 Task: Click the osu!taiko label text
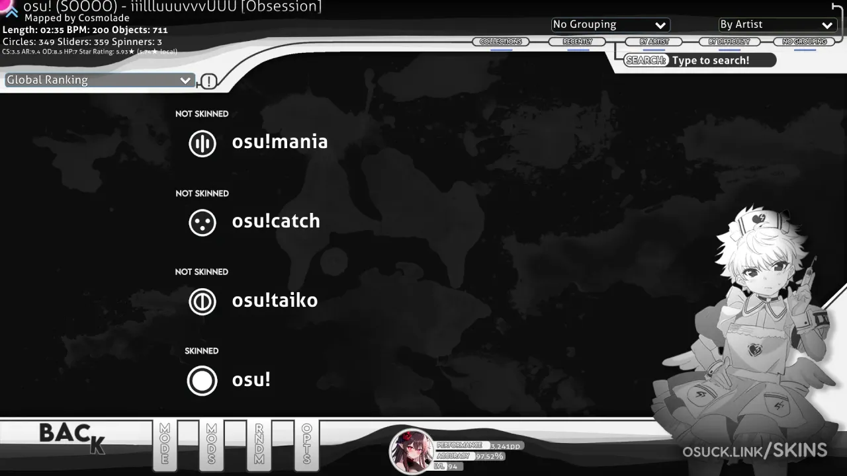tap(275, 300)
